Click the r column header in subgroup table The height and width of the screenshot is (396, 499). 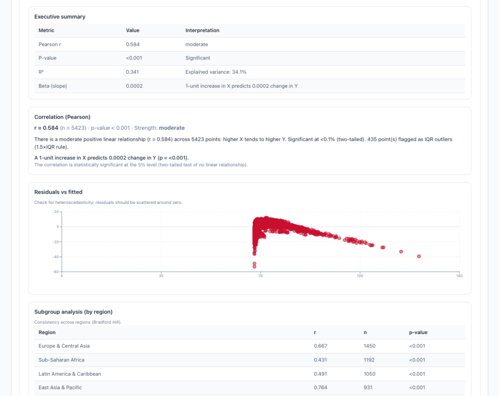tap(315, 332)
